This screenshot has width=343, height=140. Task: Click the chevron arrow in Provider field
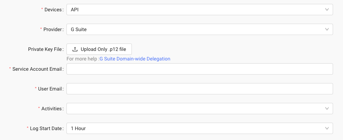click(327, 29)
